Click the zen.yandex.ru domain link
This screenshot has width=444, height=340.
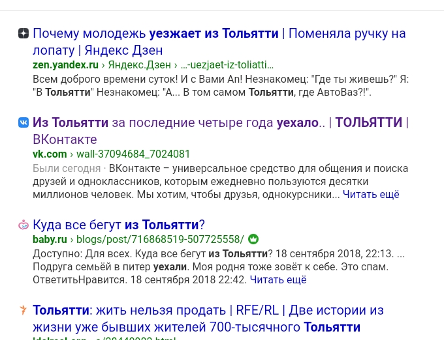[x=66, y=65]
